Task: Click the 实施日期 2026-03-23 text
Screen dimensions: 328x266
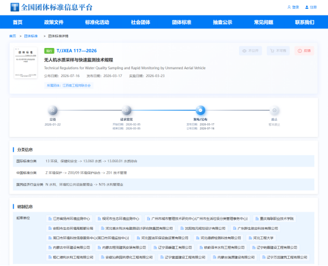Action: [x=147, y=76]
